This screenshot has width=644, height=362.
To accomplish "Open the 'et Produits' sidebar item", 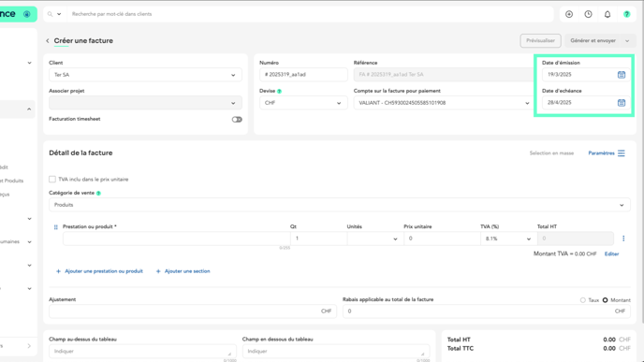I will pyautogui.click(x=12, y=181).
